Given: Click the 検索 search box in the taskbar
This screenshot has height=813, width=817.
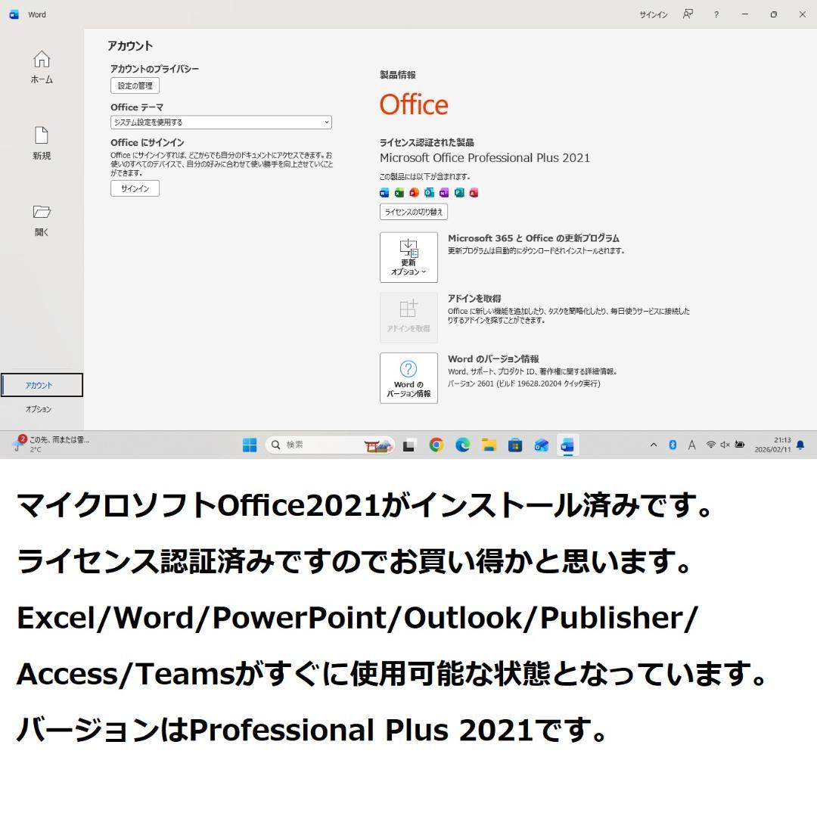Looking at the screenshot, I should 318,445.
